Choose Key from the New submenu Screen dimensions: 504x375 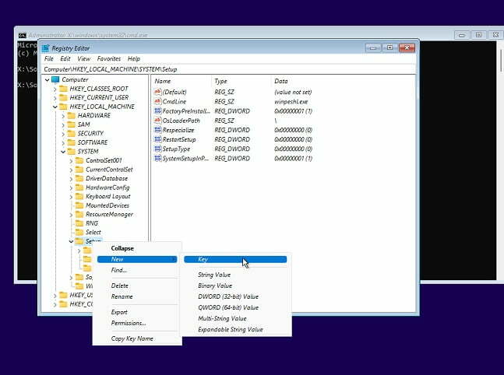tap(203, 259)
